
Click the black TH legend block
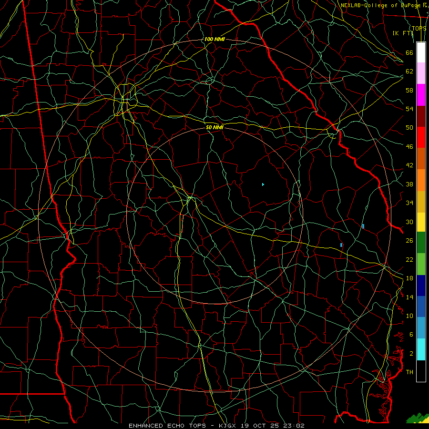tap(421, 371)
